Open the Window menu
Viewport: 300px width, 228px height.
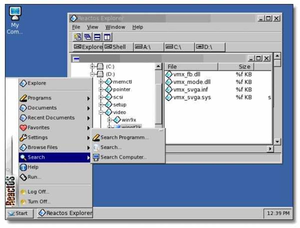115,27
